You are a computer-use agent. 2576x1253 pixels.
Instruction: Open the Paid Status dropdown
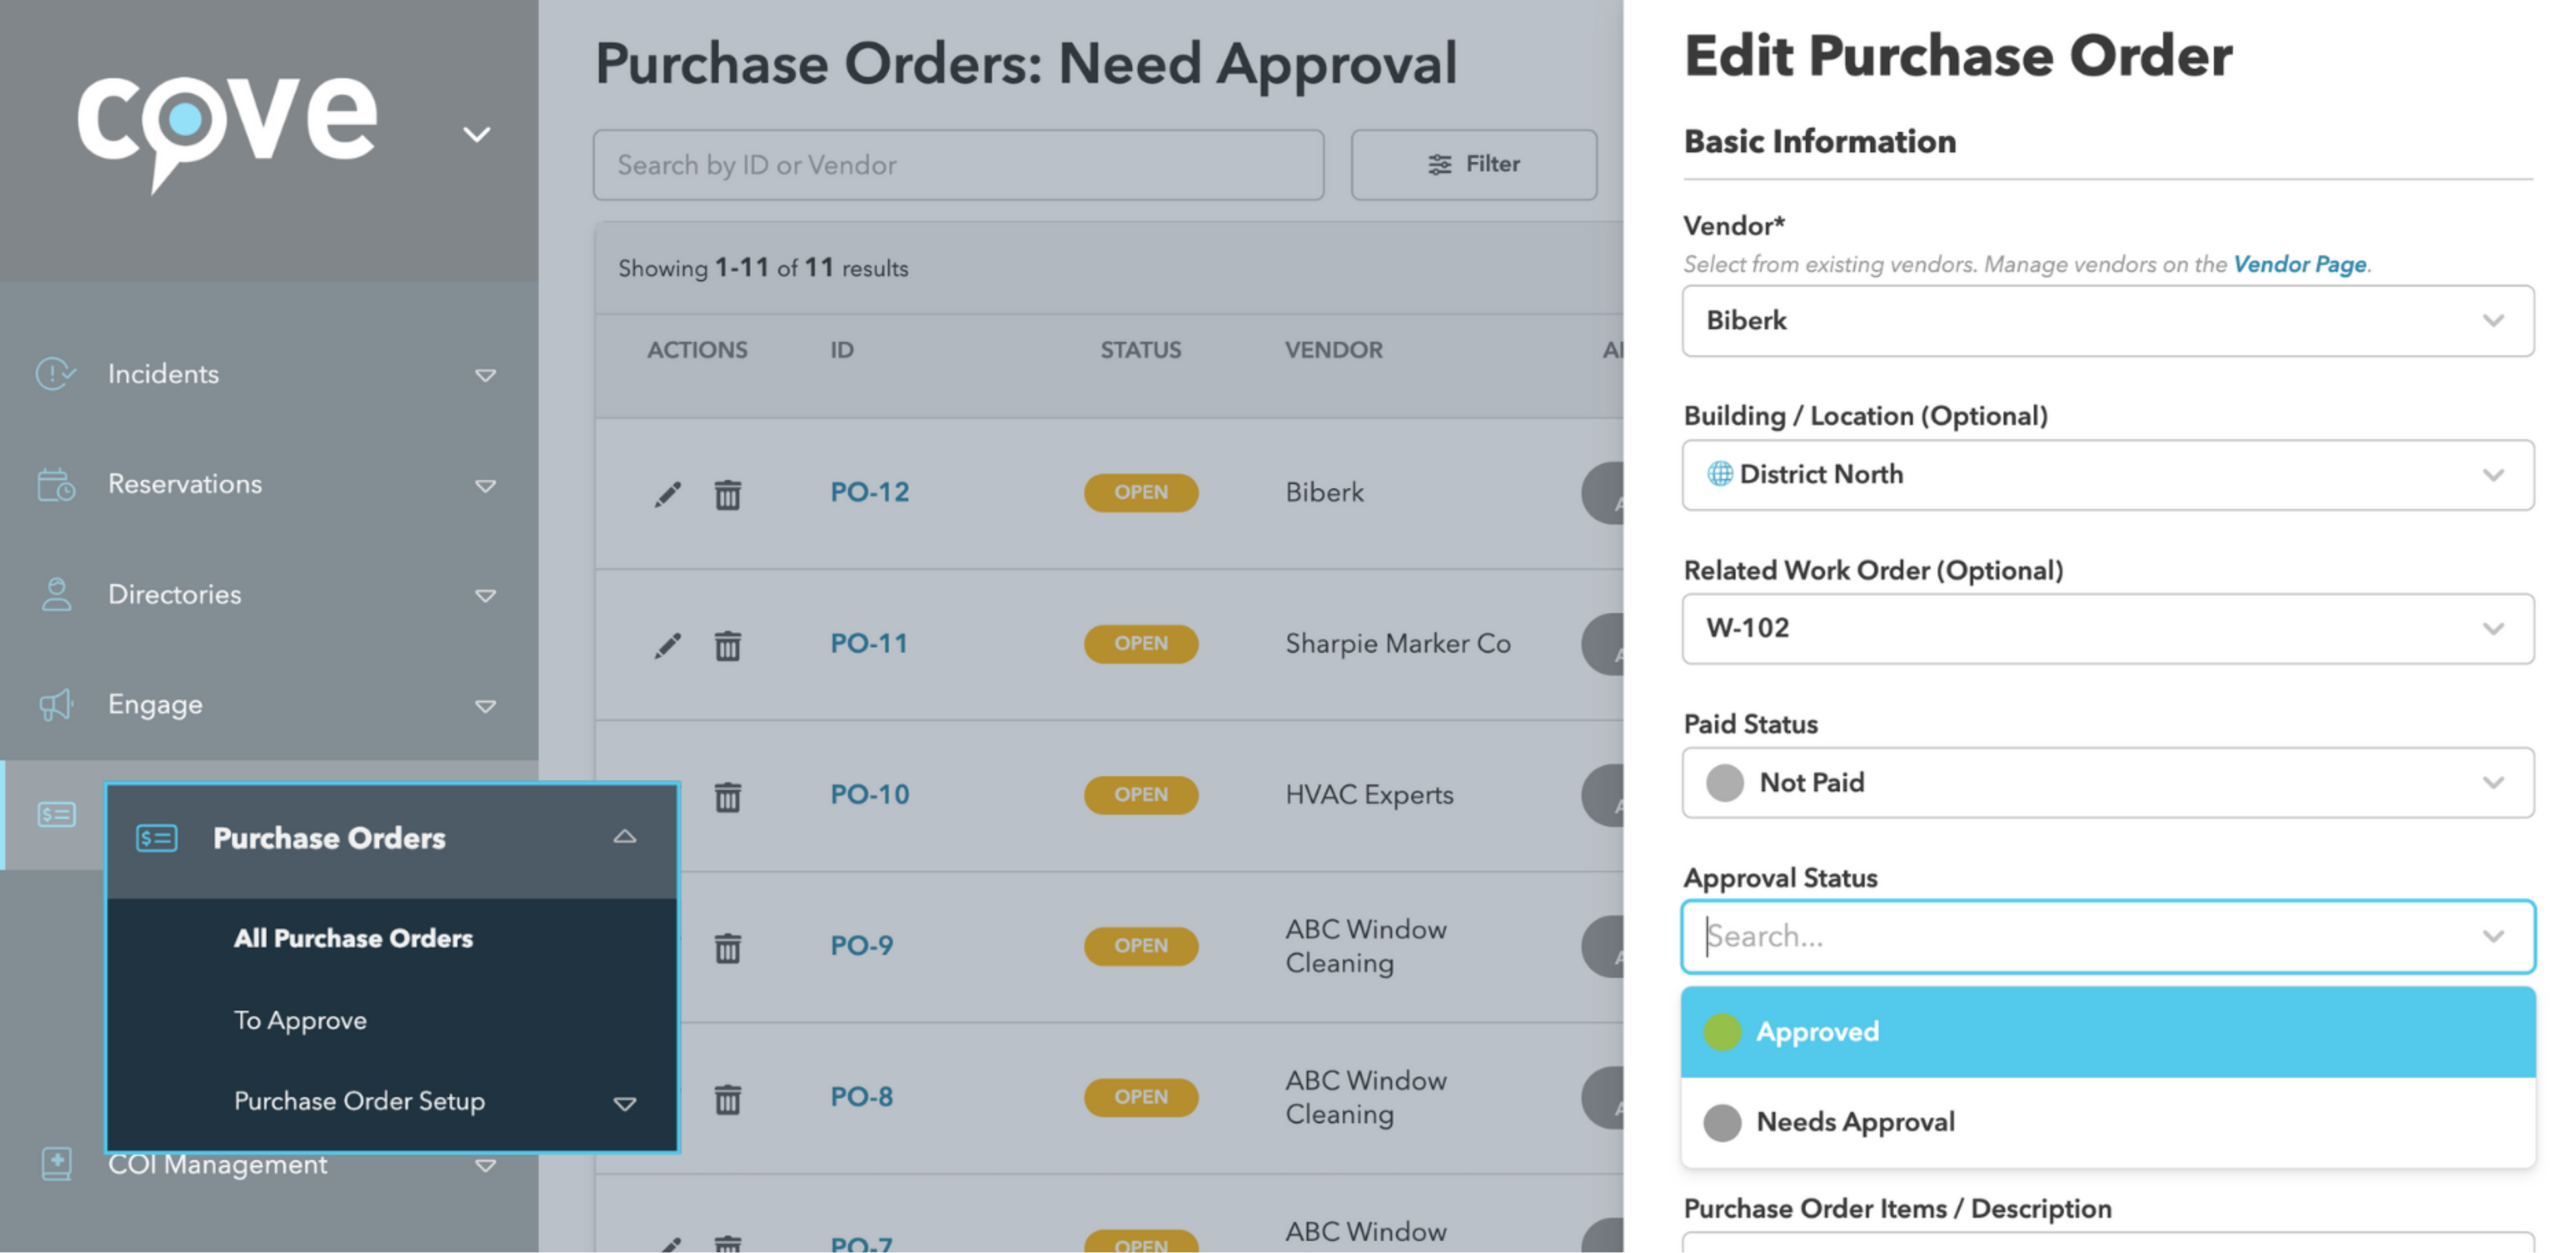click(2108, 783)
